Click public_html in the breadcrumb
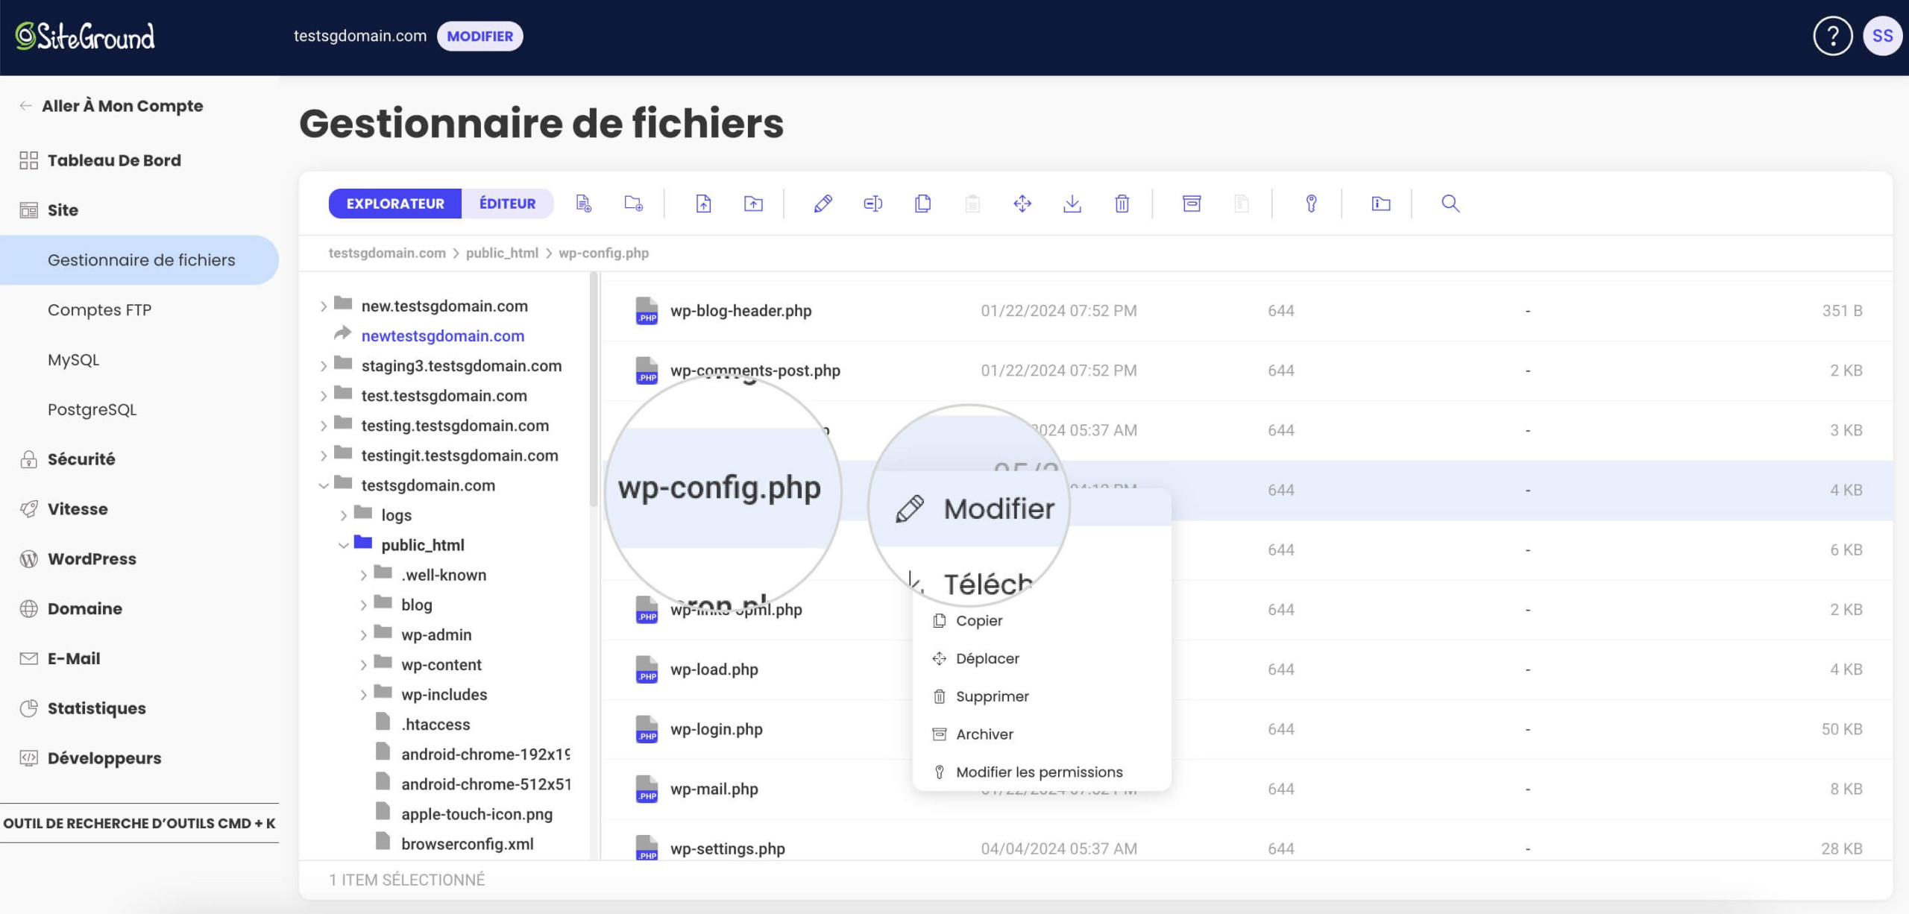The width and height of the screenshot is (1909, 914). pyautogui.click(x=502, y=253)
